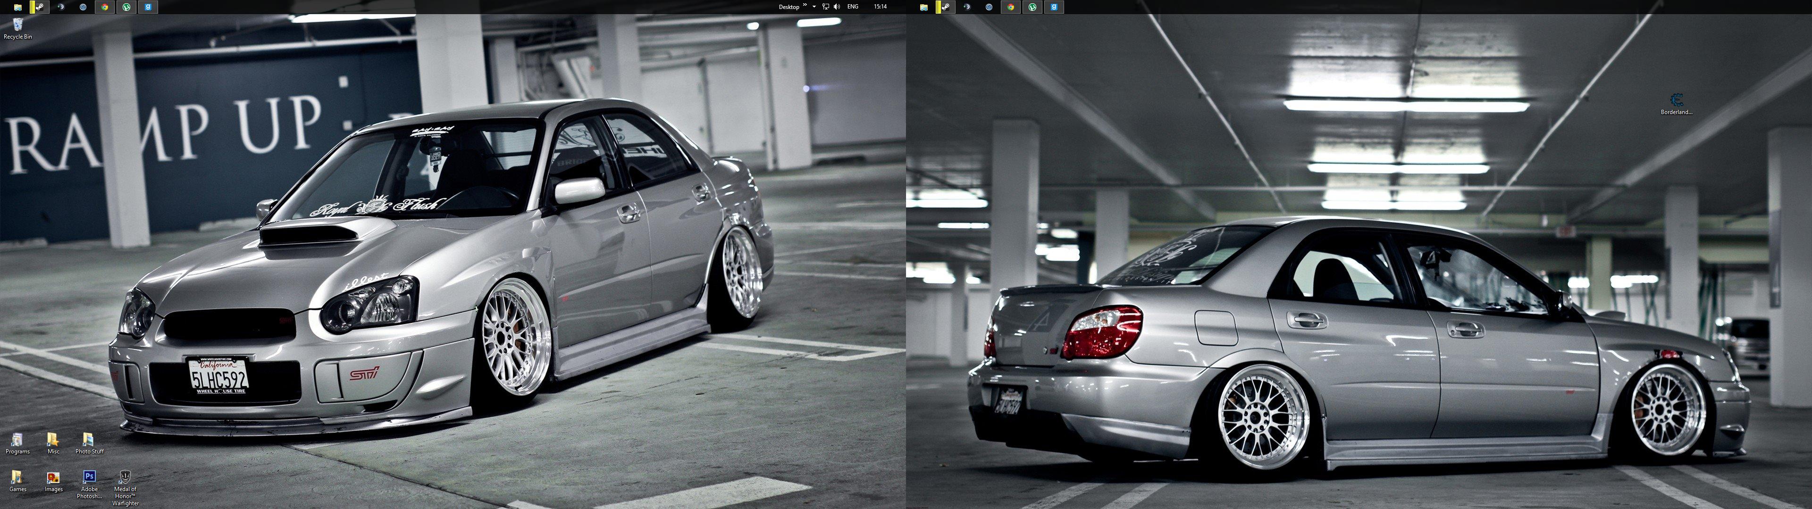The image size is (1812, 509).
Task: Launch iTunes from left taskbar
Action: pyautogui.click(x=83, y=7)
